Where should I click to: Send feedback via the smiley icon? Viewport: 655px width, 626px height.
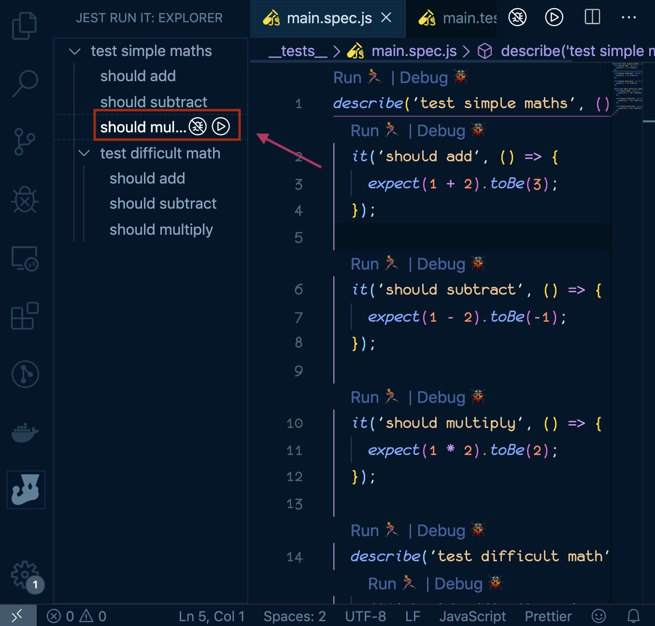coord(598,616)
